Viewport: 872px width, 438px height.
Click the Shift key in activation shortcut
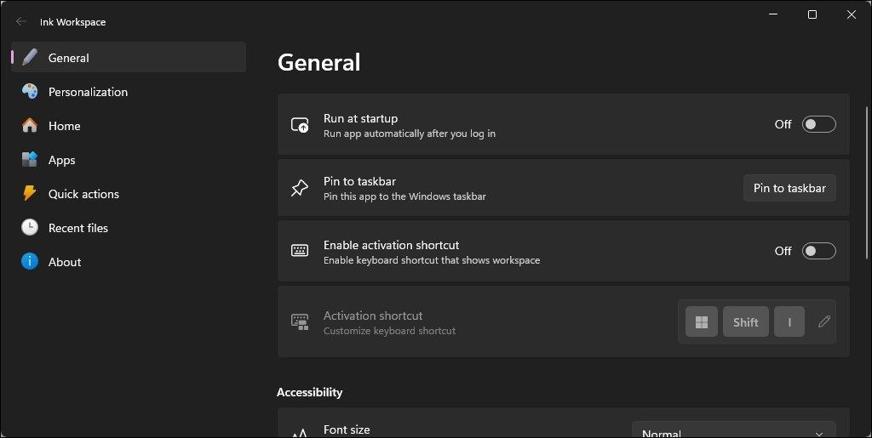click(745, 321)
